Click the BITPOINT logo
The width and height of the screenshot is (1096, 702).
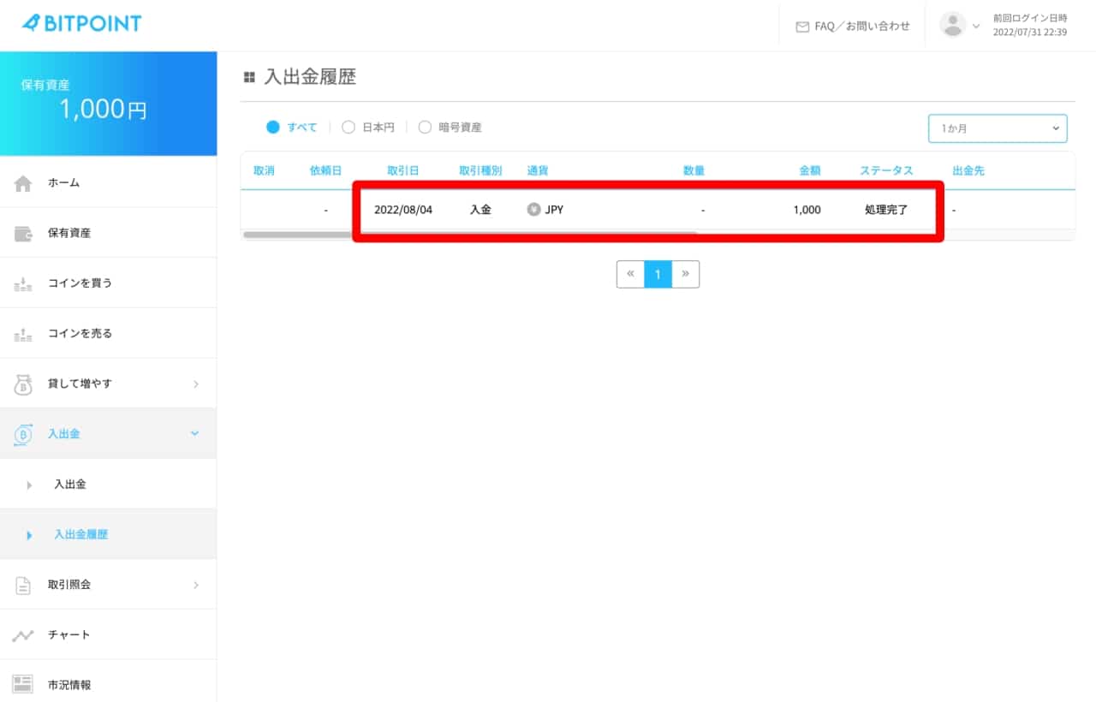[82, 24]
